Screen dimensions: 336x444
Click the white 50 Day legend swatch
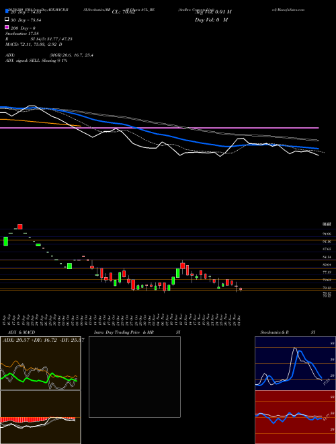tap(7, 20)
